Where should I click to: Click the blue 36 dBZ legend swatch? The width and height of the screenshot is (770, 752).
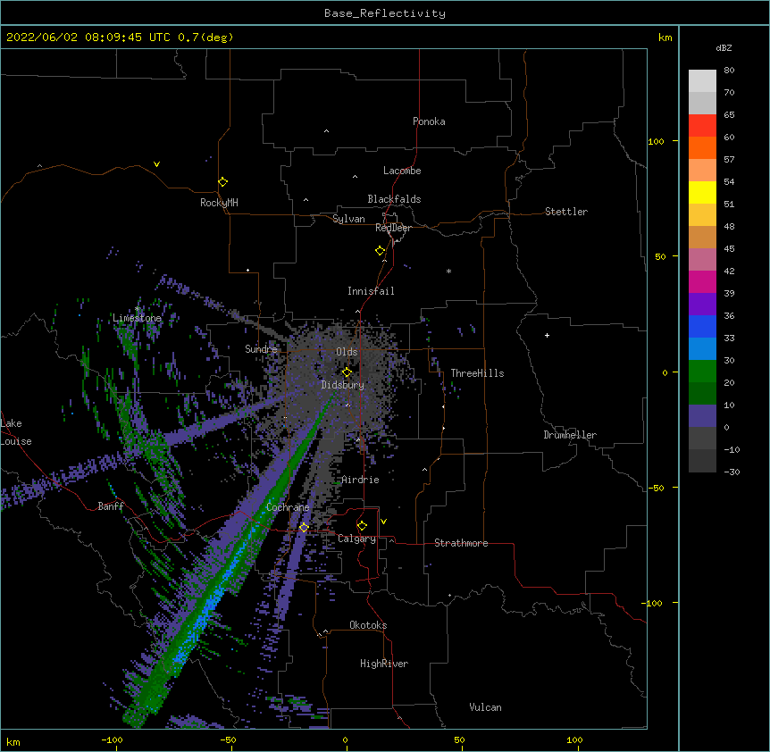pos(702,326)
